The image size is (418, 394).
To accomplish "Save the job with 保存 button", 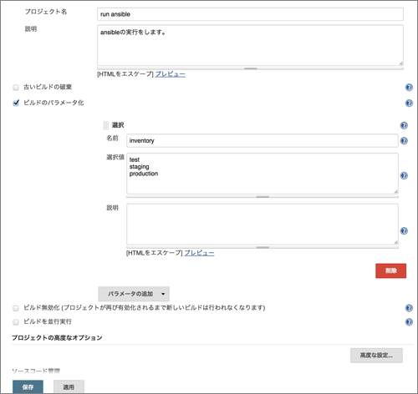I will (28, 386).
